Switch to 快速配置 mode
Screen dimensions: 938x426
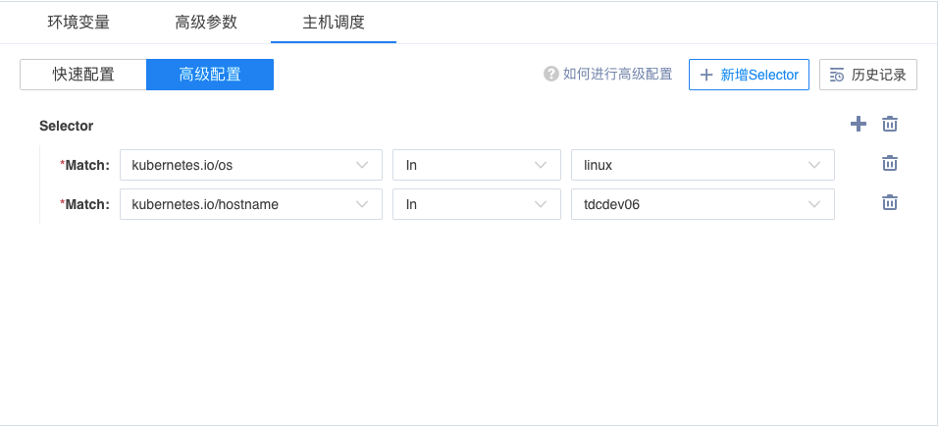click(83, 75)
